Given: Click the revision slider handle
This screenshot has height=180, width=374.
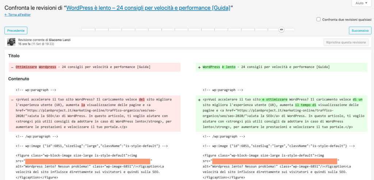Looking at the screenshot, I should click(x=282, y=30).
